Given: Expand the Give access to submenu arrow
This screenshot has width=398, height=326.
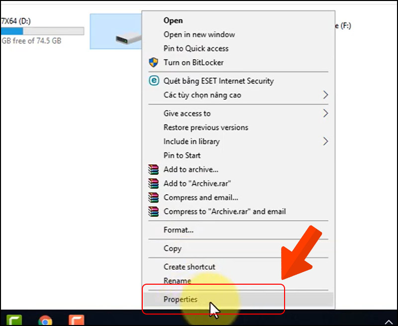Looking at the screenshot, I should click(325, 113).
